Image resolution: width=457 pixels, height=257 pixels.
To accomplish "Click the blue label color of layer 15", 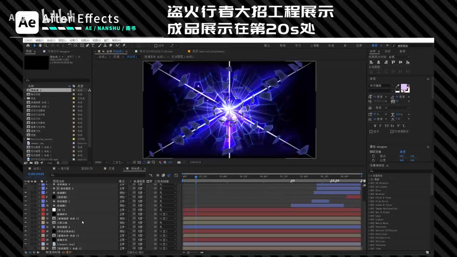I will 43,227.
